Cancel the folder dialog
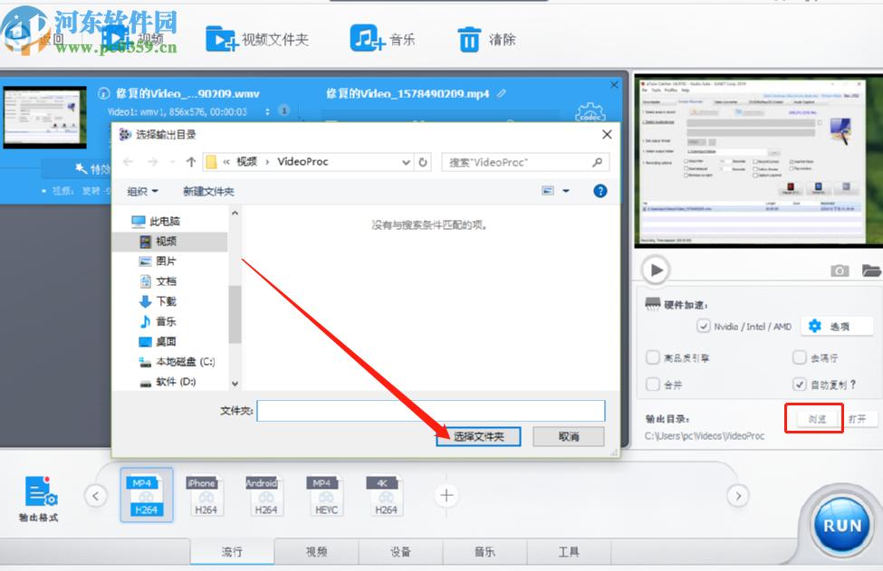 pyautogui.click(x=569, y=436)
